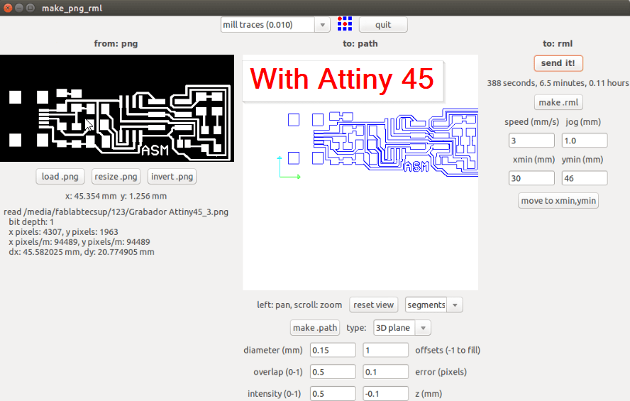
Task: Click the 'bit depth: 1' line
Action: coord(31,222)
